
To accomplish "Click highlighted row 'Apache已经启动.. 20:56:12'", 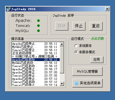I will click(x=36, y=60).
